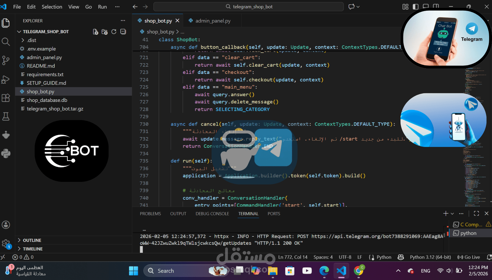Image resolution: width=492 pixels, height=280 pixels.
Task: Maximize the terminal panel size
Action: [476, 214]
